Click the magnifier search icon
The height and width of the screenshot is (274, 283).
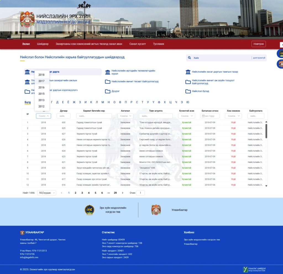[189, 58]
